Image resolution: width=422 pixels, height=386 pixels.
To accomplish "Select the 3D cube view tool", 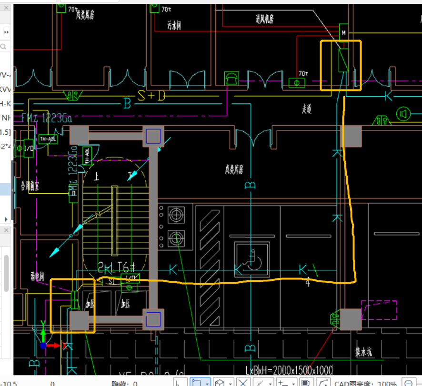I will 220,382.
